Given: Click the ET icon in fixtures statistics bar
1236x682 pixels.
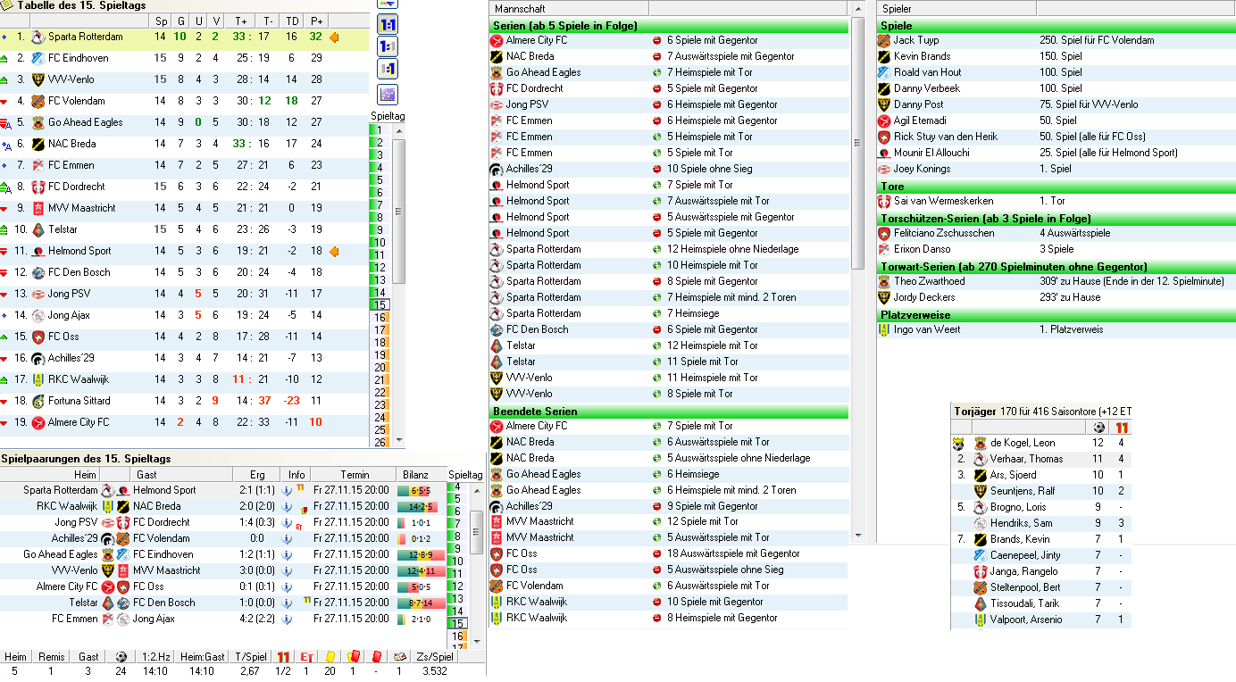Looking at the screenshot, I should point(306,657).
